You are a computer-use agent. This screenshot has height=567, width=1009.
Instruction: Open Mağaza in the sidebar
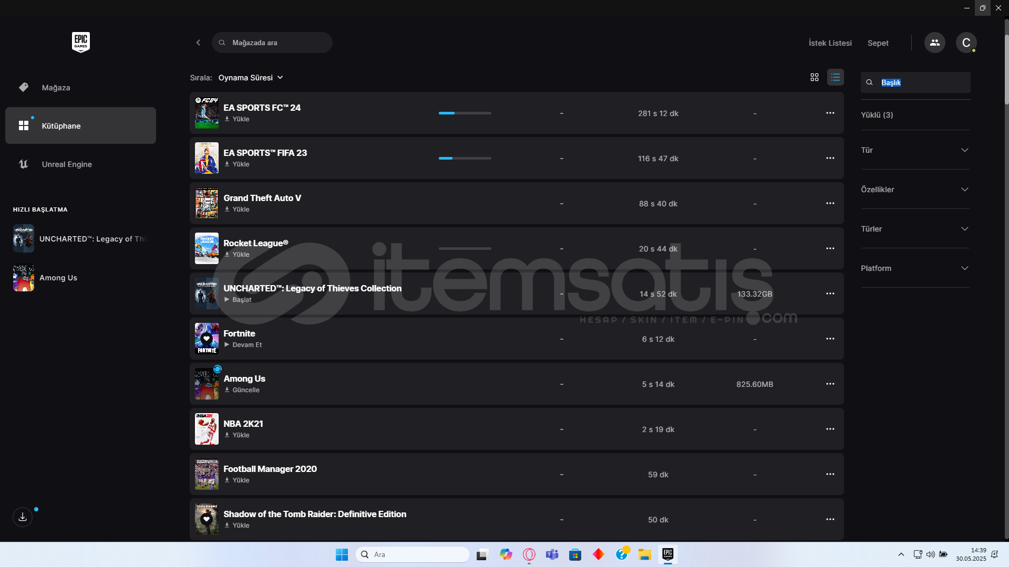click(x=80, y=88)
